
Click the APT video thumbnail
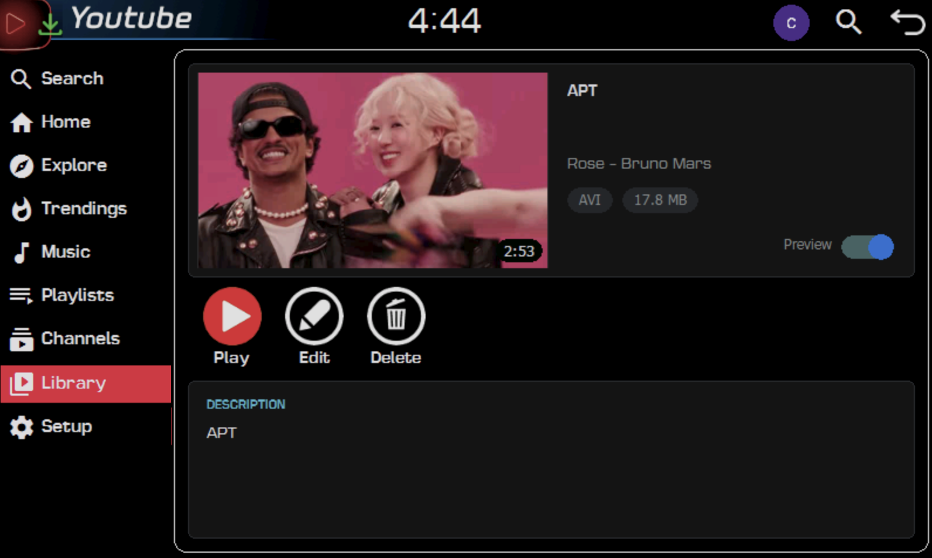(x=373, y=170)
